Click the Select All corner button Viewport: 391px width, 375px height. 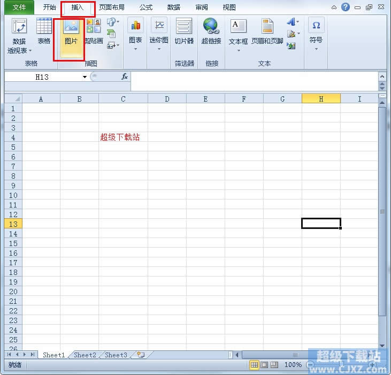[x=13, y=99]
